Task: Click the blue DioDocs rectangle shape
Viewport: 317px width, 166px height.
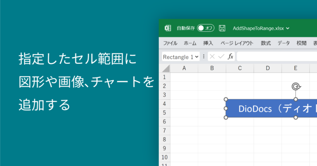Action: (272, 108)
